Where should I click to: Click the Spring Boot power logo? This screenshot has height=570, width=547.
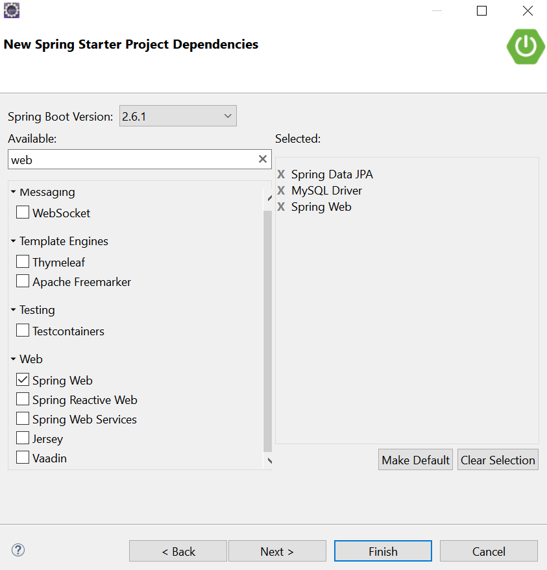[x=526, y=47]
